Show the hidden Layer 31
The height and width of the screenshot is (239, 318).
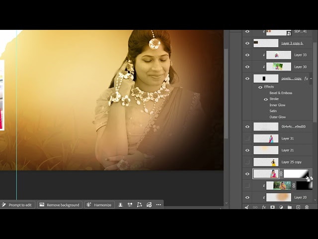tap(247, 138)
